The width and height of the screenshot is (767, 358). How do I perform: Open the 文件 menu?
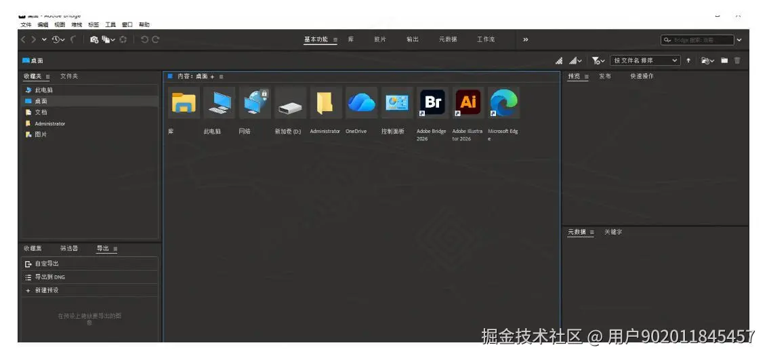[26, 25]
